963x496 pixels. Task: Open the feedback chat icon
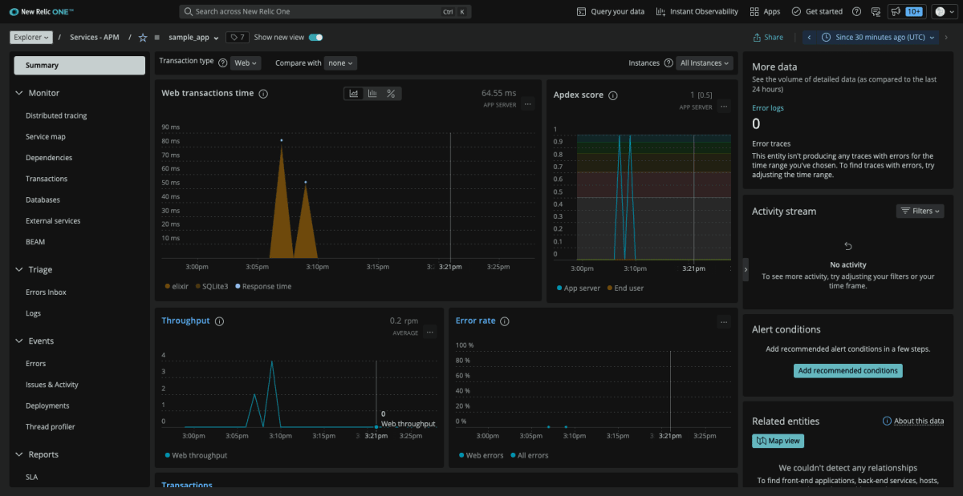(x=875, y=12)
